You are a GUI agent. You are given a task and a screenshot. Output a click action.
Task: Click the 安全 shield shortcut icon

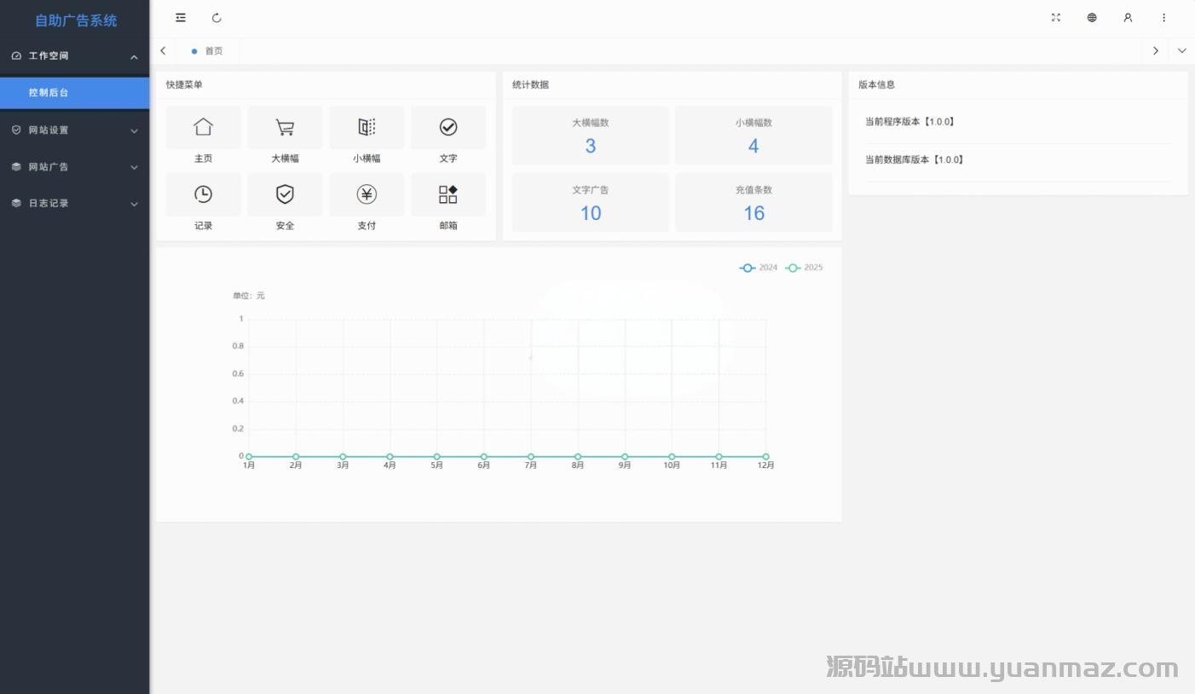[x=285, y=194]
